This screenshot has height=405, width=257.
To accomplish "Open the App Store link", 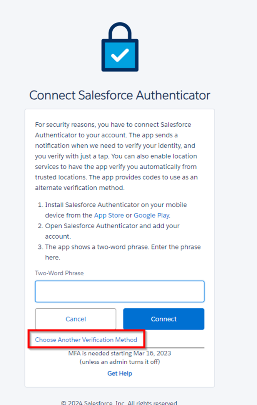I will pyautogui.click(x=109, y=215).
